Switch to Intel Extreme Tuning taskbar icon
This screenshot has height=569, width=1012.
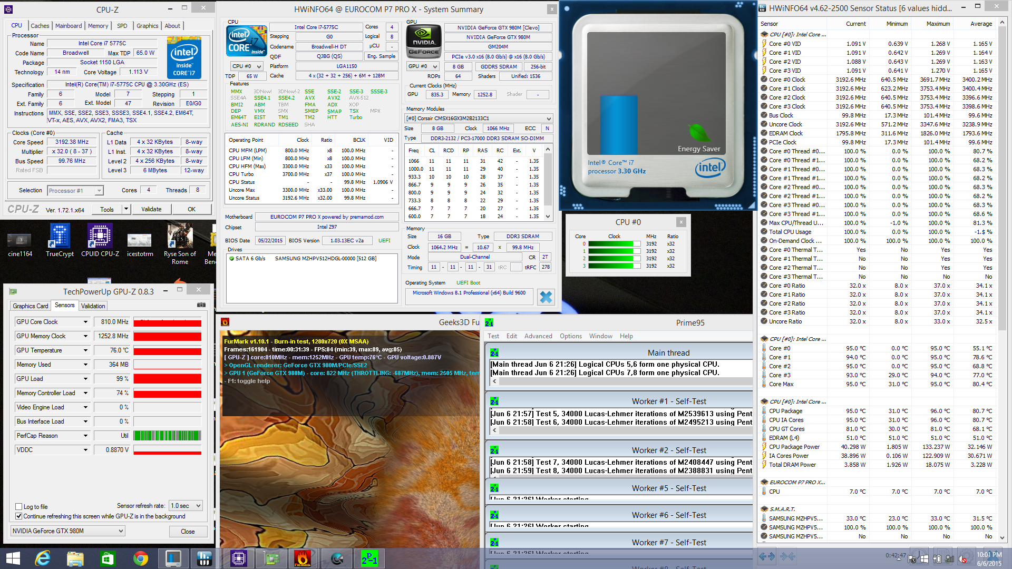click(x=173, y=558)
